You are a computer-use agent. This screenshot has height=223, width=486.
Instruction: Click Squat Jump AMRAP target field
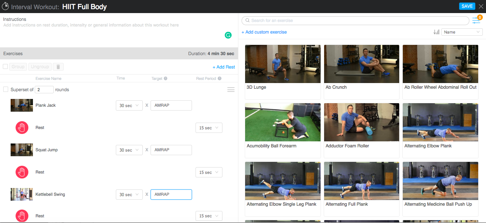coord(171,150)
